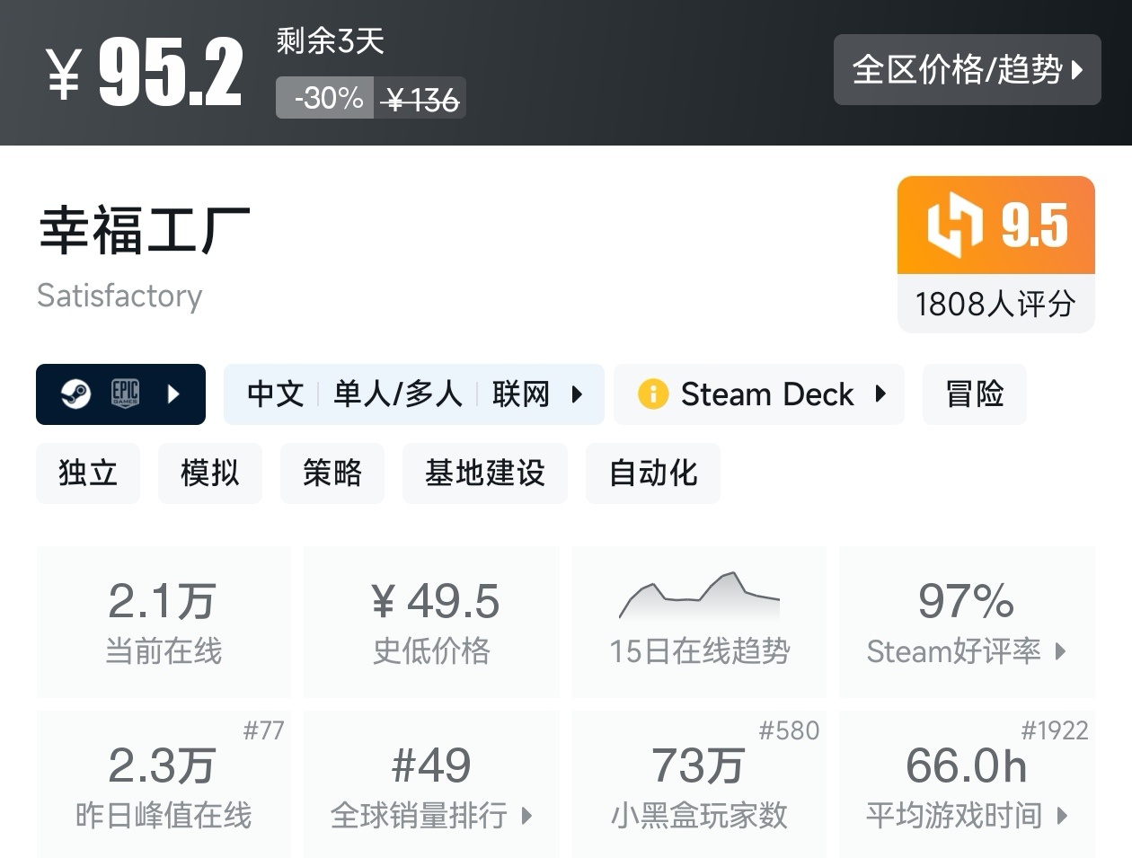The height and width of the screenshot is (858, 1132).
Task: Click the 幸福工厂 game title
Action: coord(145,230)
